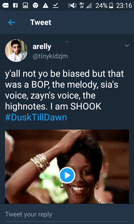Tap the mobile signal strength icon

coord(89,6)
